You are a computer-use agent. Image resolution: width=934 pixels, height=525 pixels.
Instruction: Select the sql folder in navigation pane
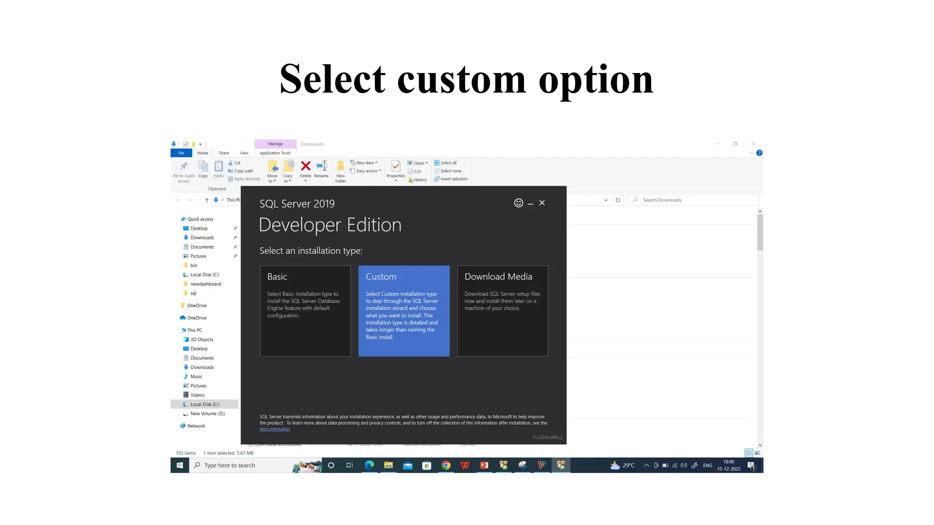190,293
